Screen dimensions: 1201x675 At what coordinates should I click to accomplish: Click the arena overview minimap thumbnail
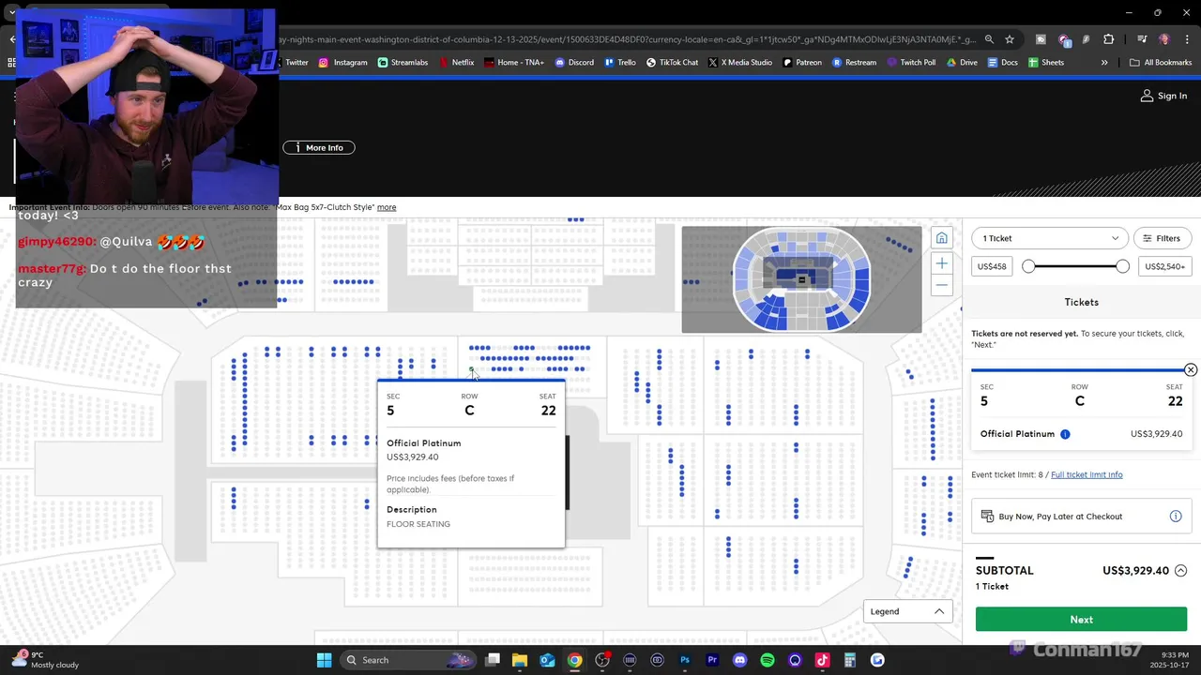point(801,279)
